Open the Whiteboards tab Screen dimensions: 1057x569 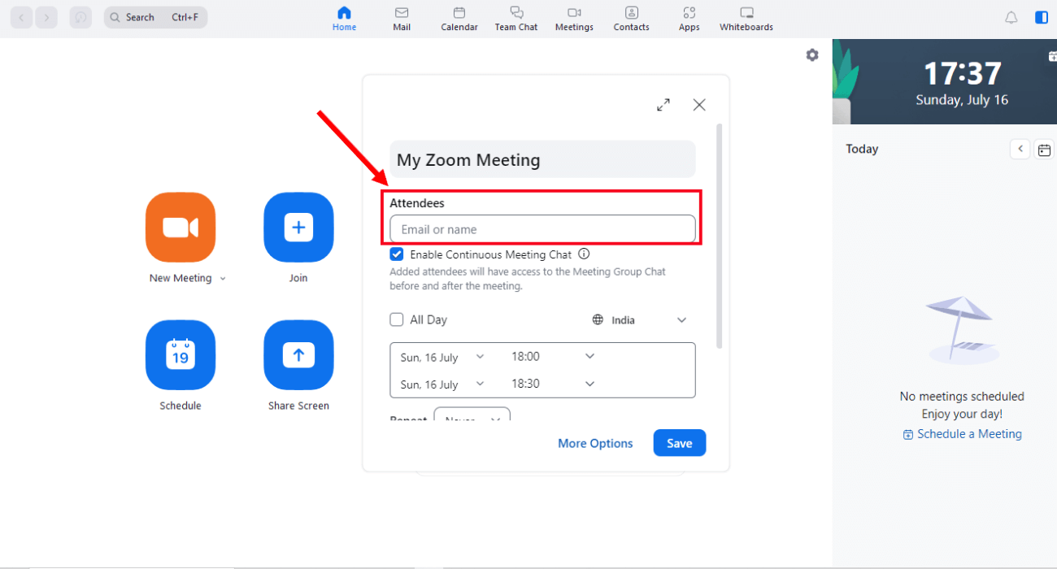click(x=746, y=19)
